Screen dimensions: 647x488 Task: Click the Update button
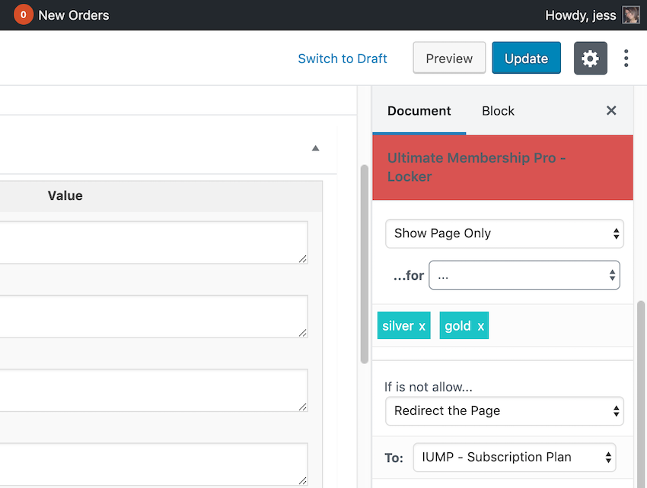526,58
